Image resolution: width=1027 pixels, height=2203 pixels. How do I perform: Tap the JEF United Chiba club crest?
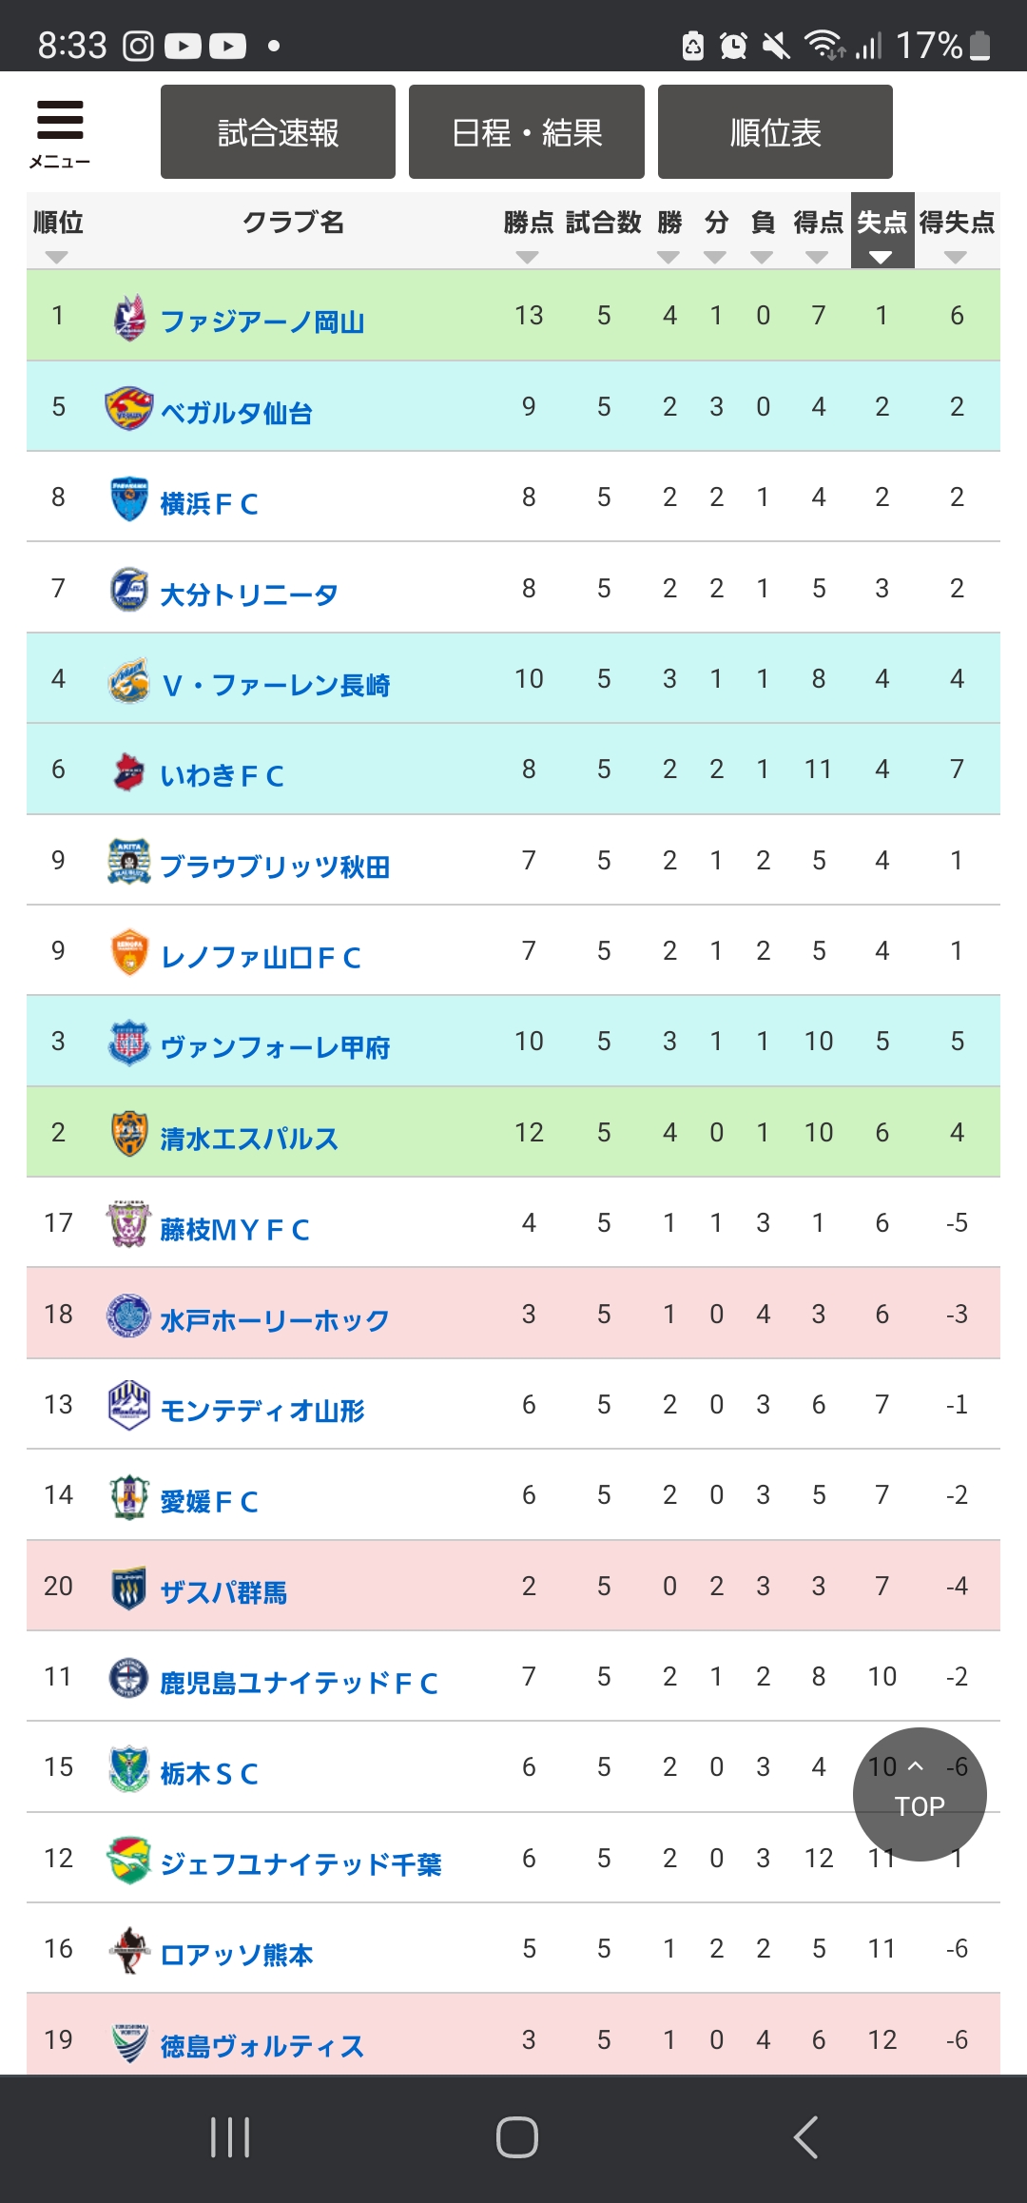pyautogui.click(x=128, y=1860)
